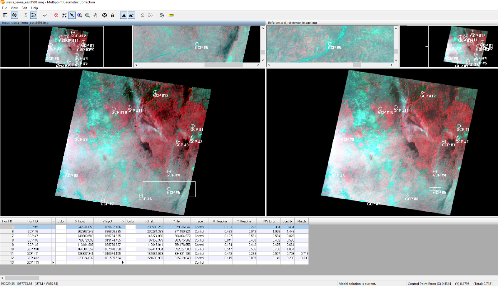
Task: Compute the transformation with the Sigma icon
Action: (x=26, y=15)
